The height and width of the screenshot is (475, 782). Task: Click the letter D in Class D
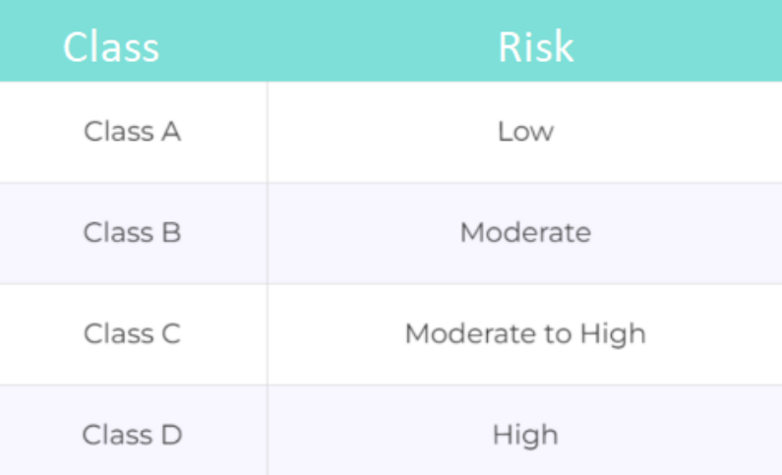170,435
